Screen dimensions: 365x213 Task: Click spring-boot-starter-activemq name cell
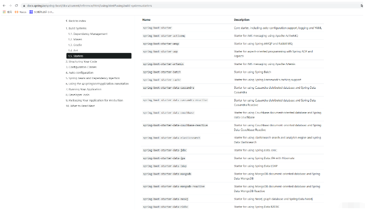tap(164, 36)
